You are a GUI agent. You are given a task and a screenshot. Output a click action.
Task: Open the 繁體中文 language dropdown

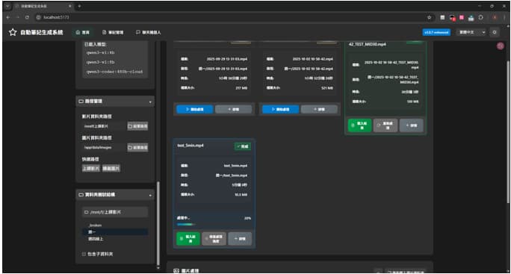[472, 32]
